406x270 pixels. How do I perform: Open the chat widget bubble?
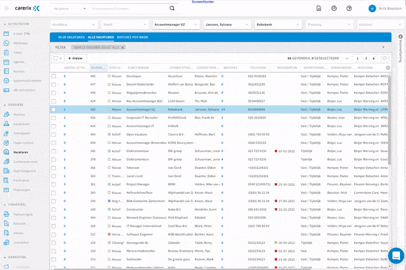pos(396,256)
